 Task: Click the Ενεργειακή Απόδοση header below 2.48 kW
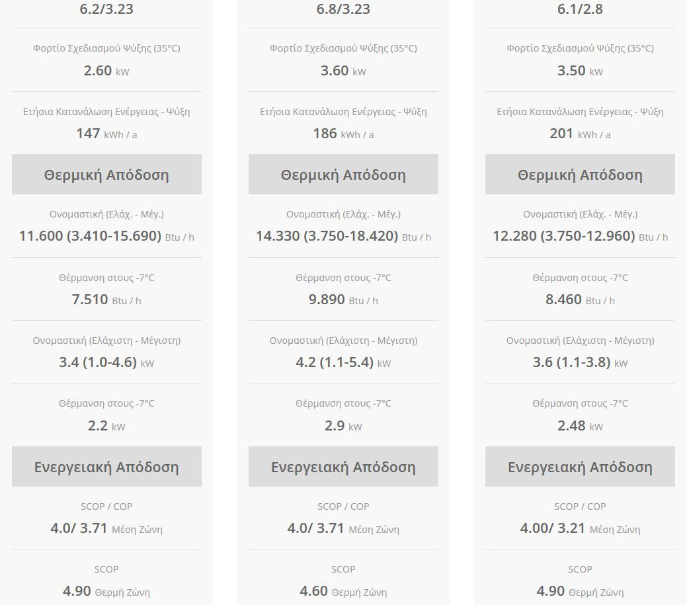coord(580,467)
